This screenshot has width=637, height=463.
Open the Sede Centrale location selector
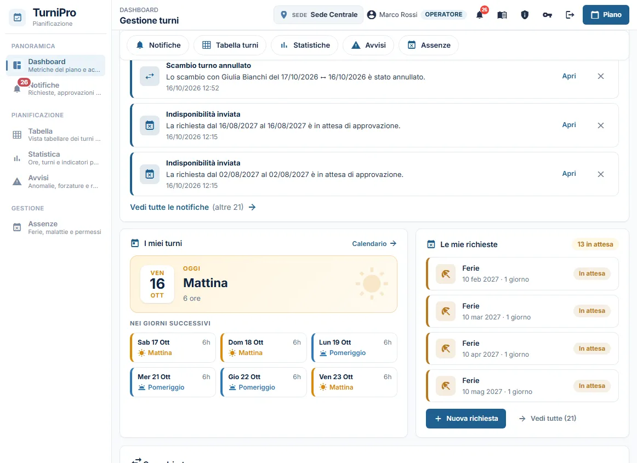point(318,15)
